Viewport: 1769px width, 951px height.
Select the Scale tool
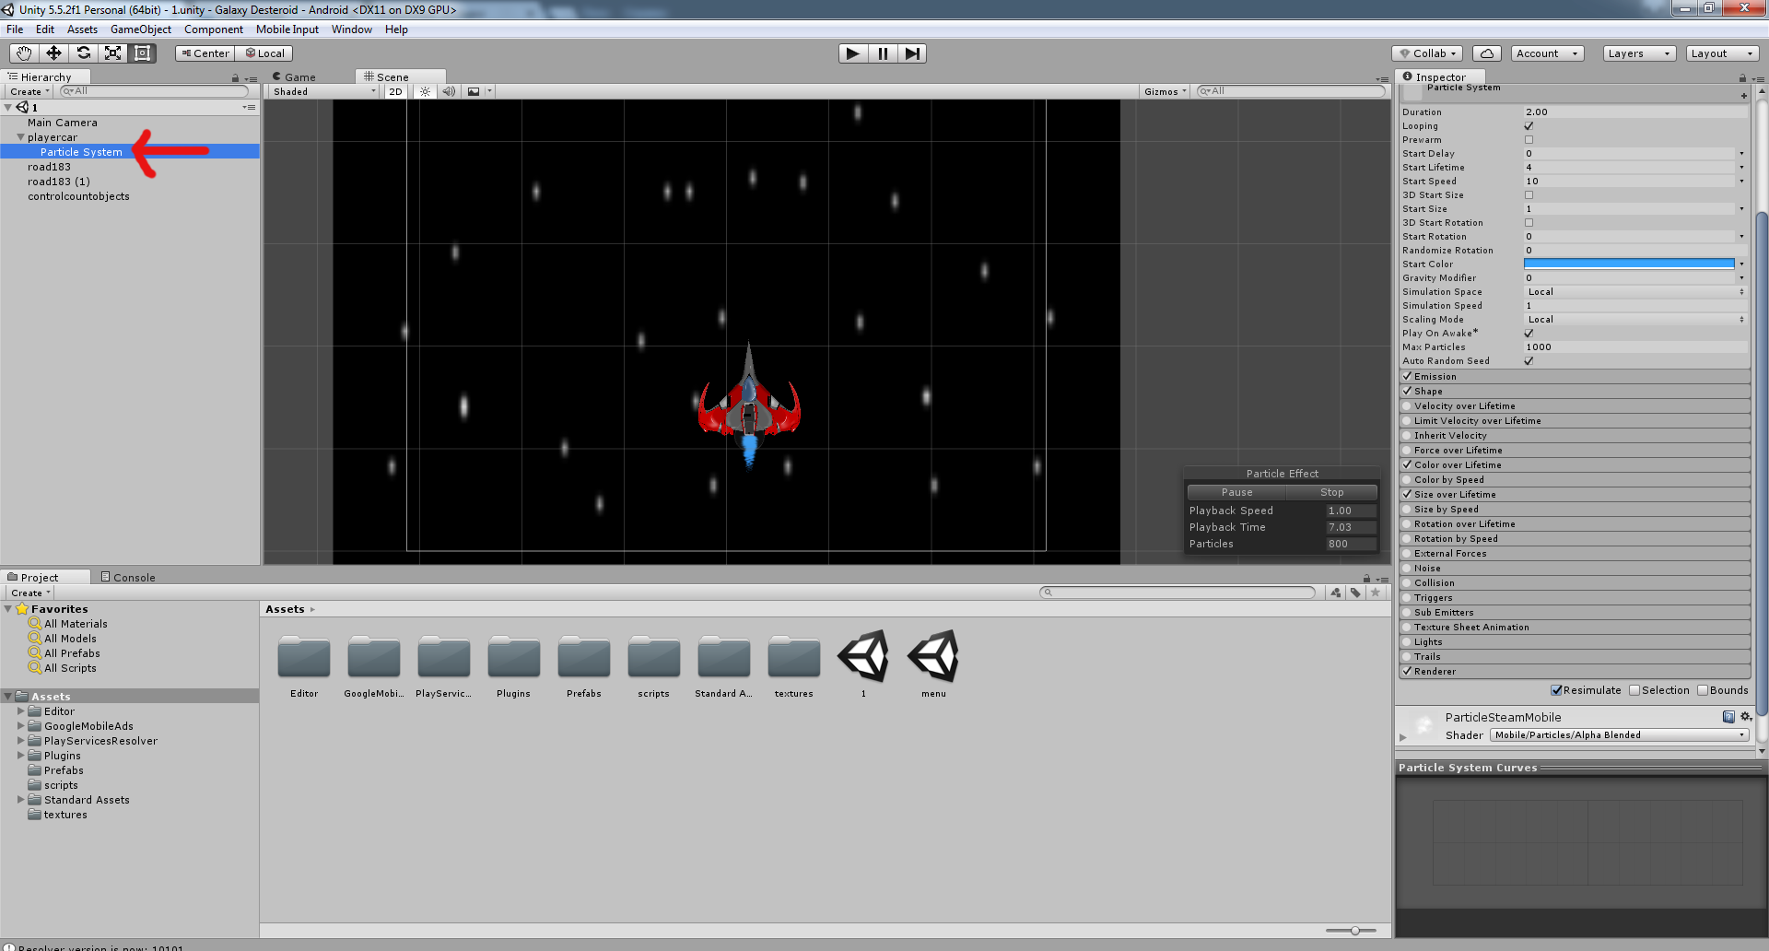112,53
